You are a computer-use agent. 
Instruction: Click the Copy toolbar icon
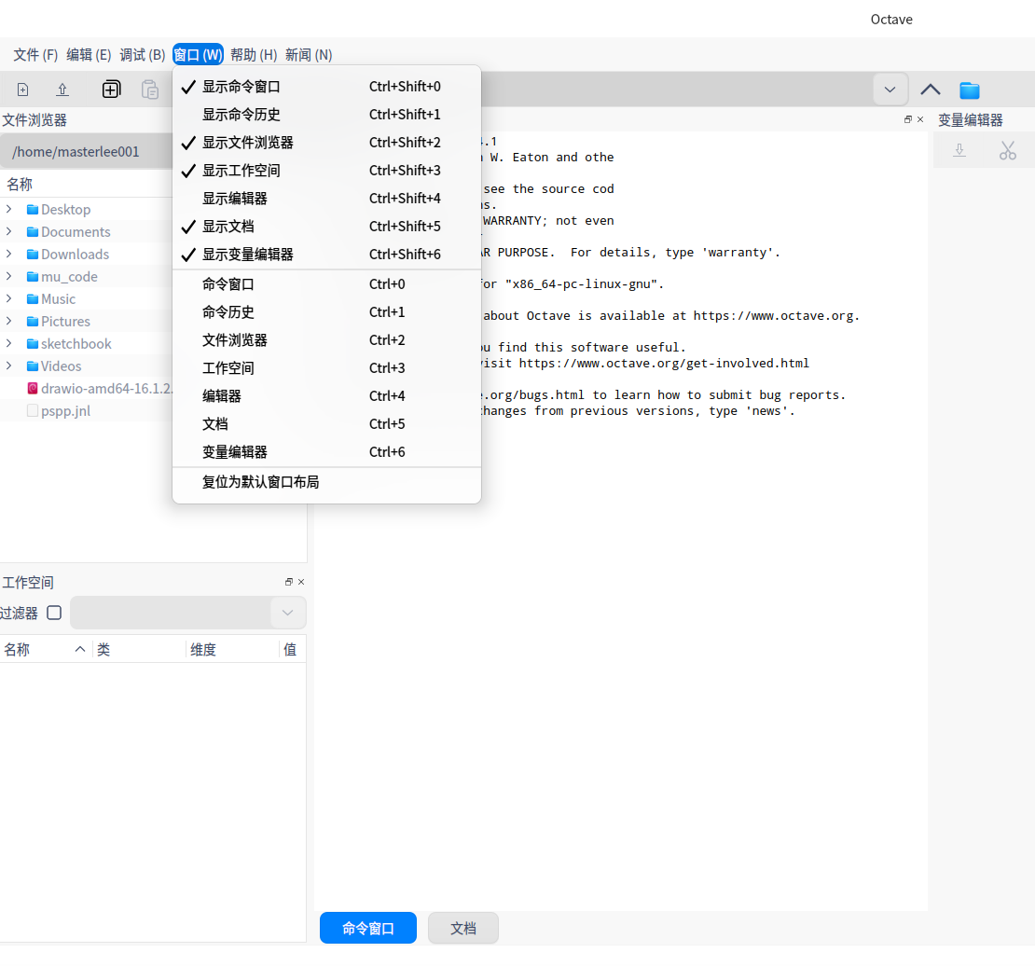click(x=112, y=89)
